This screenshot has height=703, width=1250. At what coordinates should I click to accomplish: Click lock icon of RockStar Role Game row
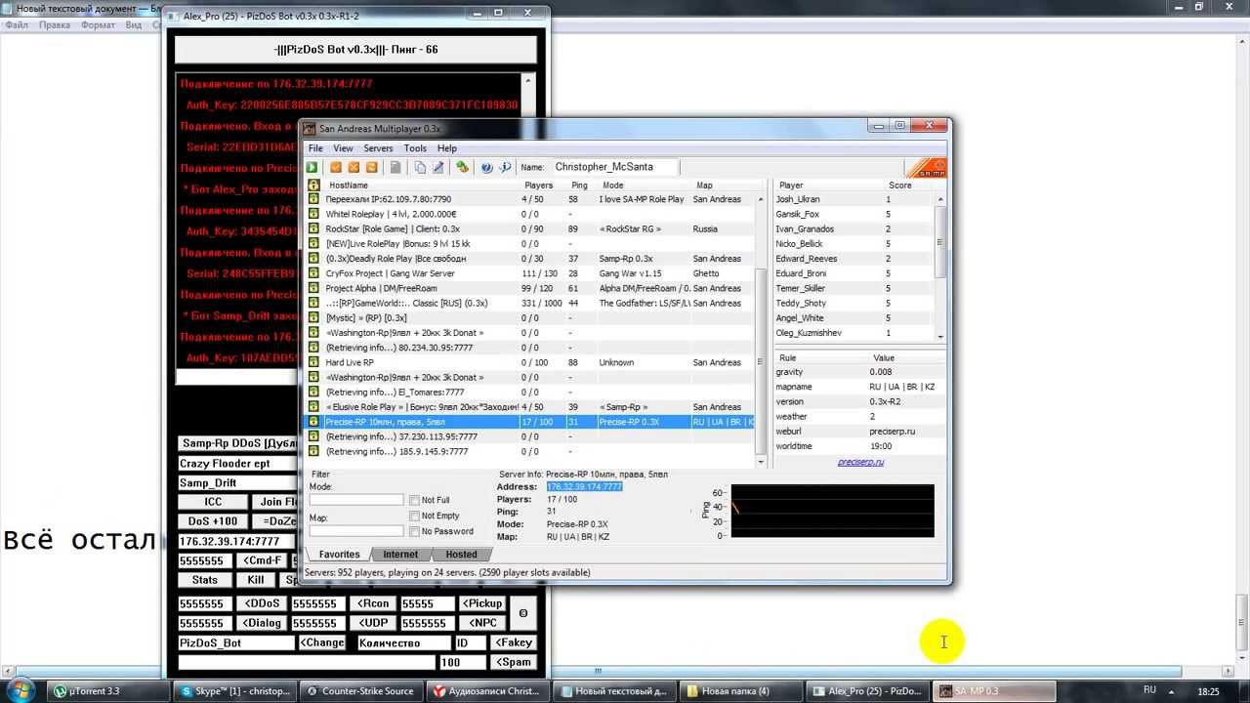tap(313, 228)
